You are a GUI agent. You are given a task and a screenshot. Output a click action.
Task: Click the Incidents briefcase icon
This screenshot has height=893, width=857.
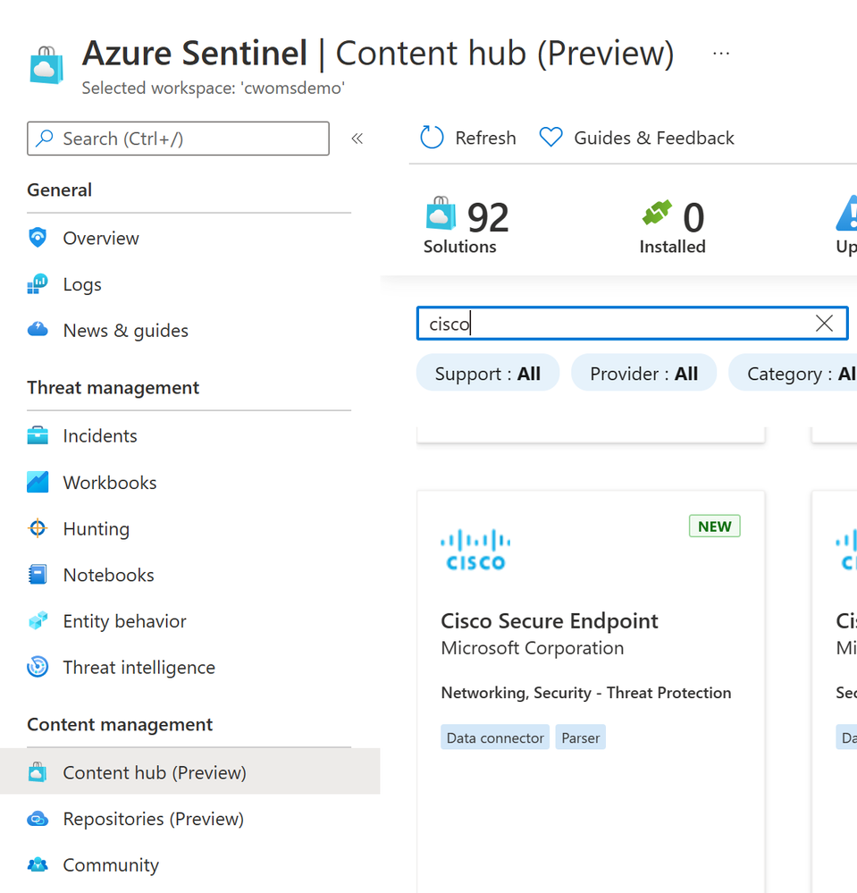tap(38, 436)
